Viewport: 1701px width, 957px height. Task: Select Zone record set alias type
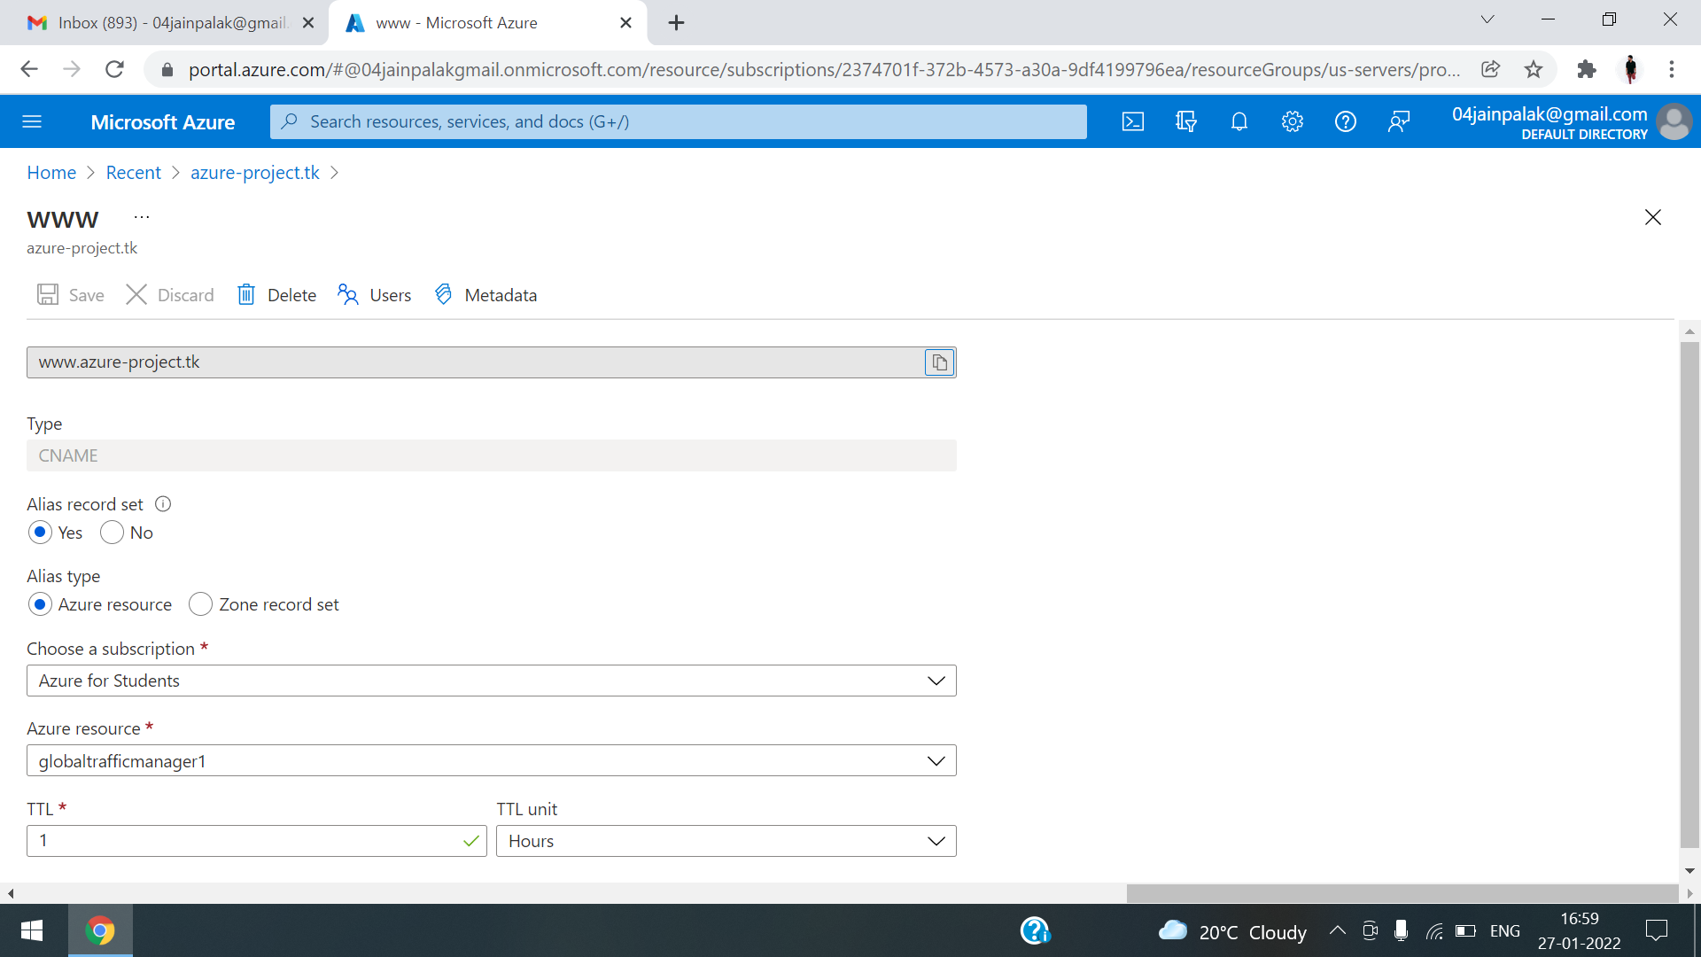201,604
